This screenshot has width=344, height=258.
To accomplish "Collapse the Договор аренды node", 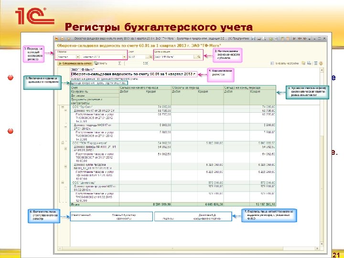I will pos(65,149).
